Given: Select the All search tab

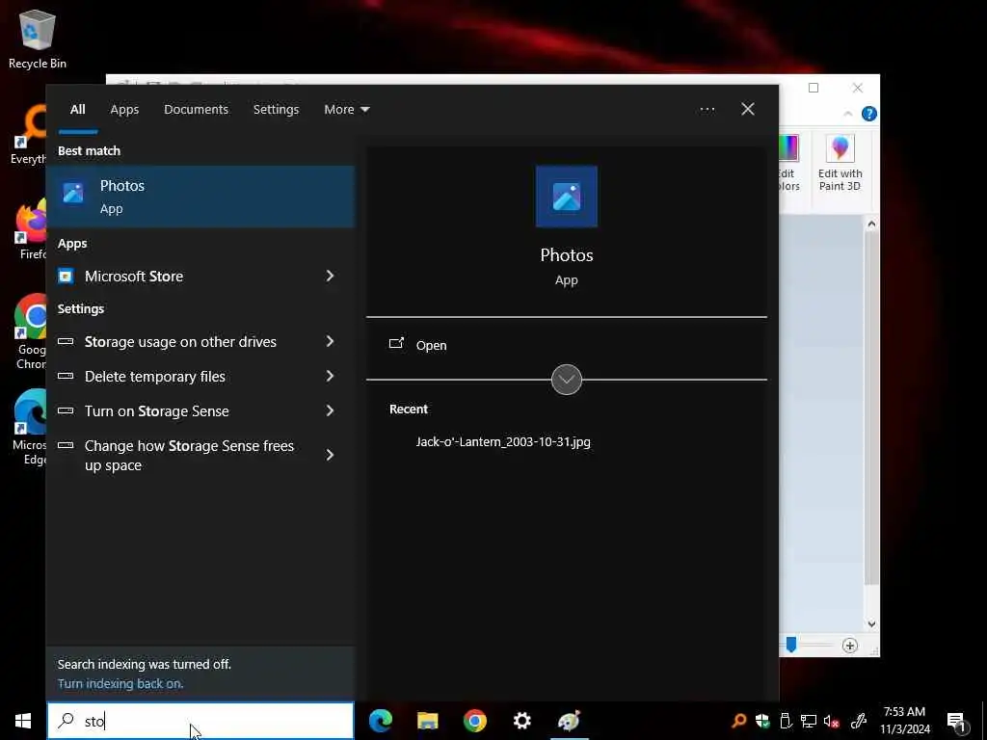Looking at the screenshot, I should click(77, 110).
